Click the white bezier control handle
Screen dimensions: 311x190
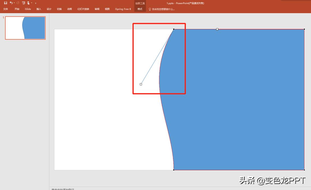coord(141,84)
